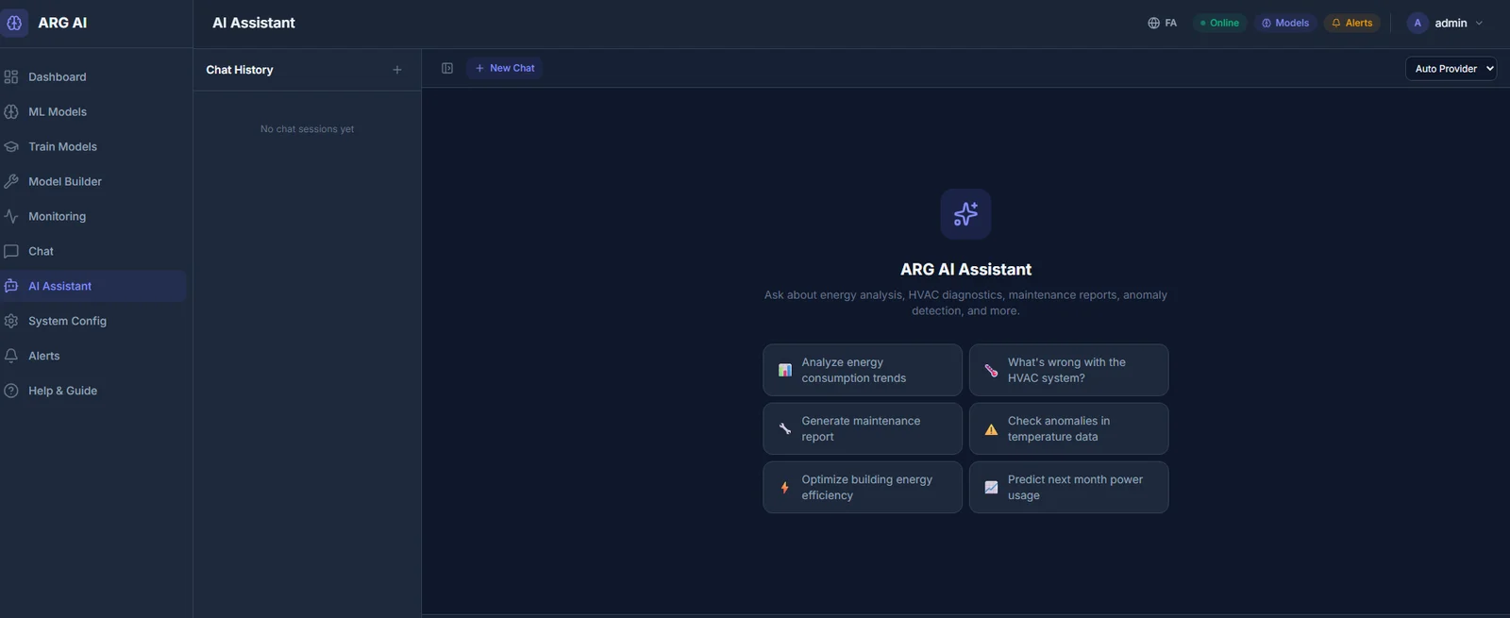
Task: Click the wrench icon on maintenance report card
Action: (784, 428)
